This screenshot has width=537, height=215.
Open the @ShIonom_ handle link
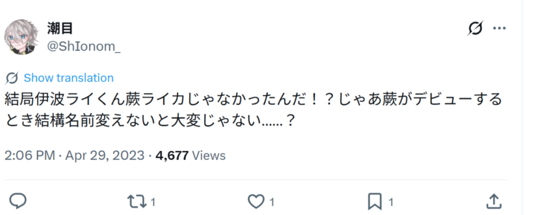coord(84,46)
